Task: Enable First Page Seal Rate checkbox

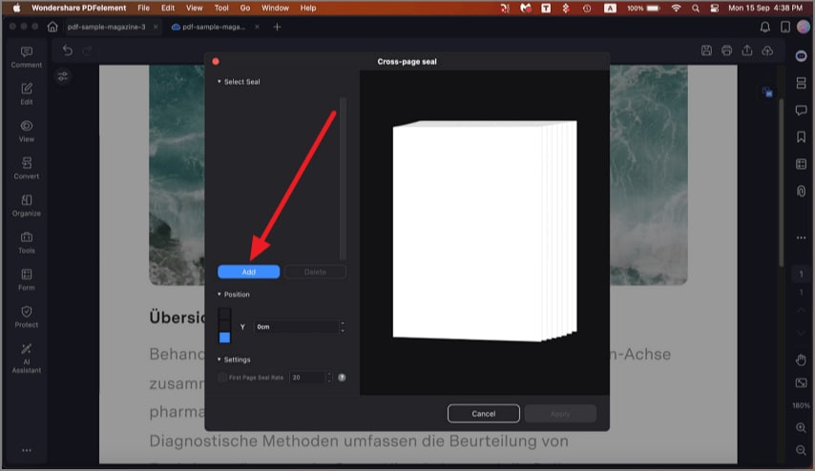Action: 222,378
